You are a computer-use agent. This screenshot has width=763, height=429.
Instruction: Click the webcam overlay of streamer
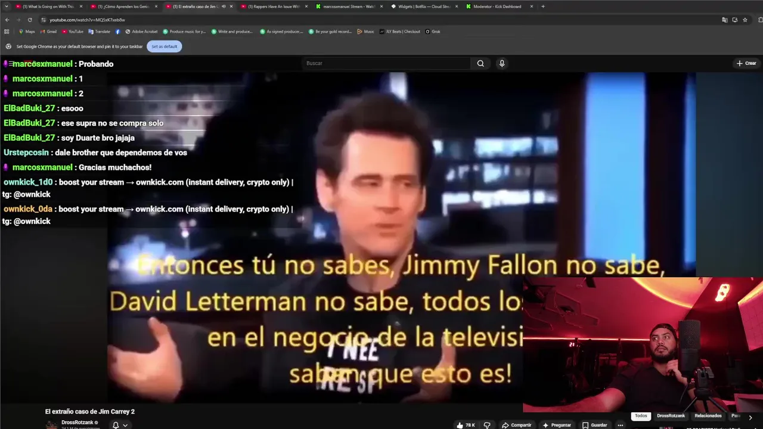[x=643, y=344]
